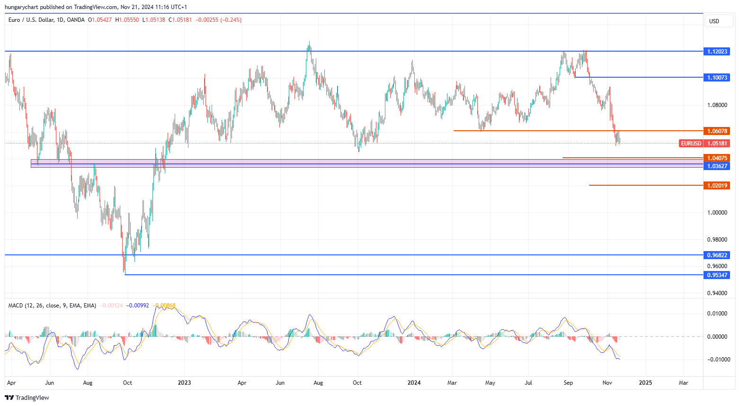The image size is (740, 406).
Task: Select the orange 1.04075 price label
Action: tap(717, 158)
